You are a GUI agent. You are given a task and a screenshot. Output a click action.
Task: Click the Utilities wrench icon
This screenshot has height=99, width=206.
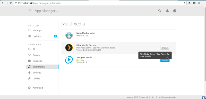pyautogui.click(x=29, y=78)
